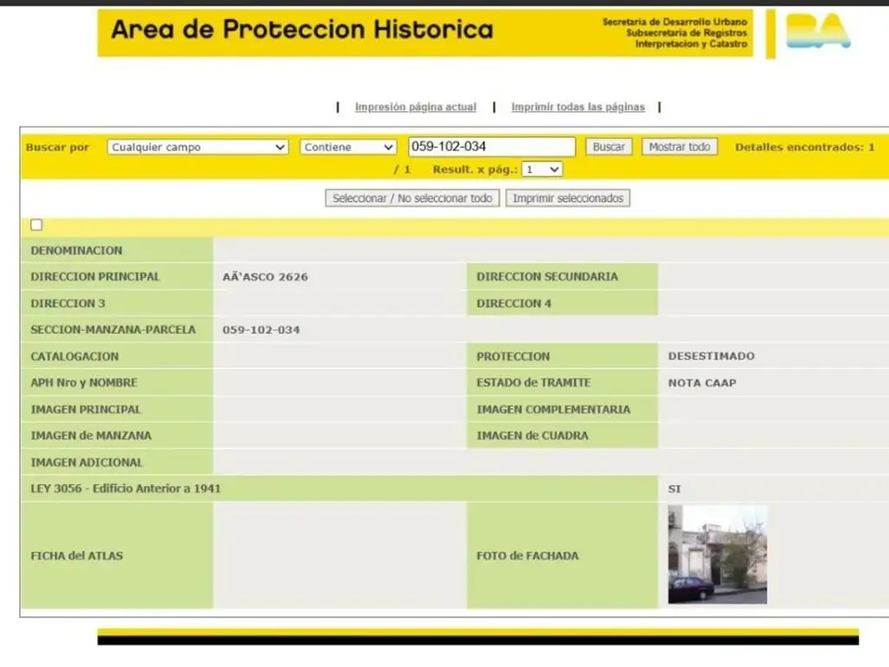889x667 pixels.
Task: Open the 'Contiene' match type dropdown
Action: (x=348, y=148)
